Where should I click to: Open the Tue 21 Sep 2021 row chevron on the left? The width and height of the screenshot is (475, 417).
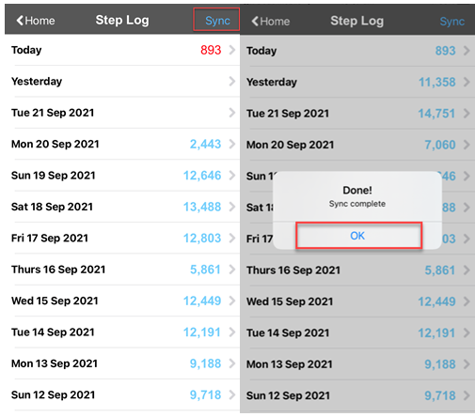point(232,113)
